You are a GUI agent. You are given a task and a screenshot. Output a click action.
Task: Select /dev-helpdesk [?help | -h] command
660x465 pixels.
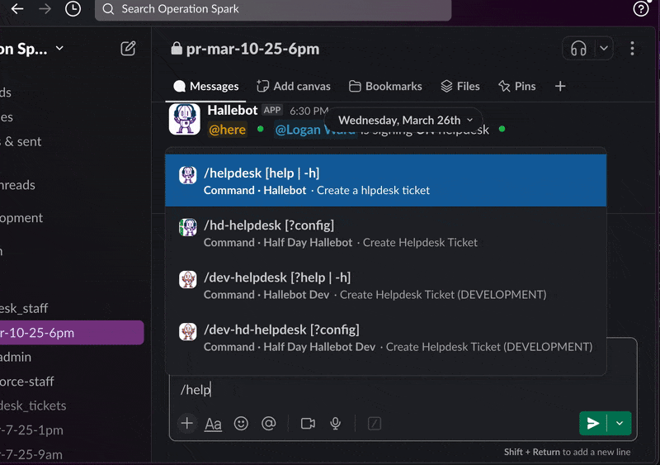[x=385, y=285]
